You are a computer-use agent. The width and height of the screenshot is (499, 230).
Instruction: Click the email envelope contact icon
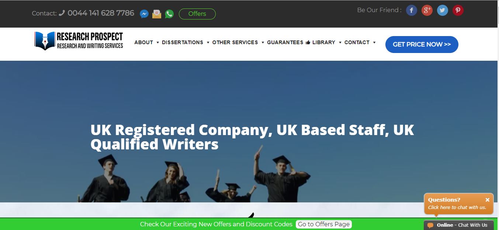click(x=157, y=14)
